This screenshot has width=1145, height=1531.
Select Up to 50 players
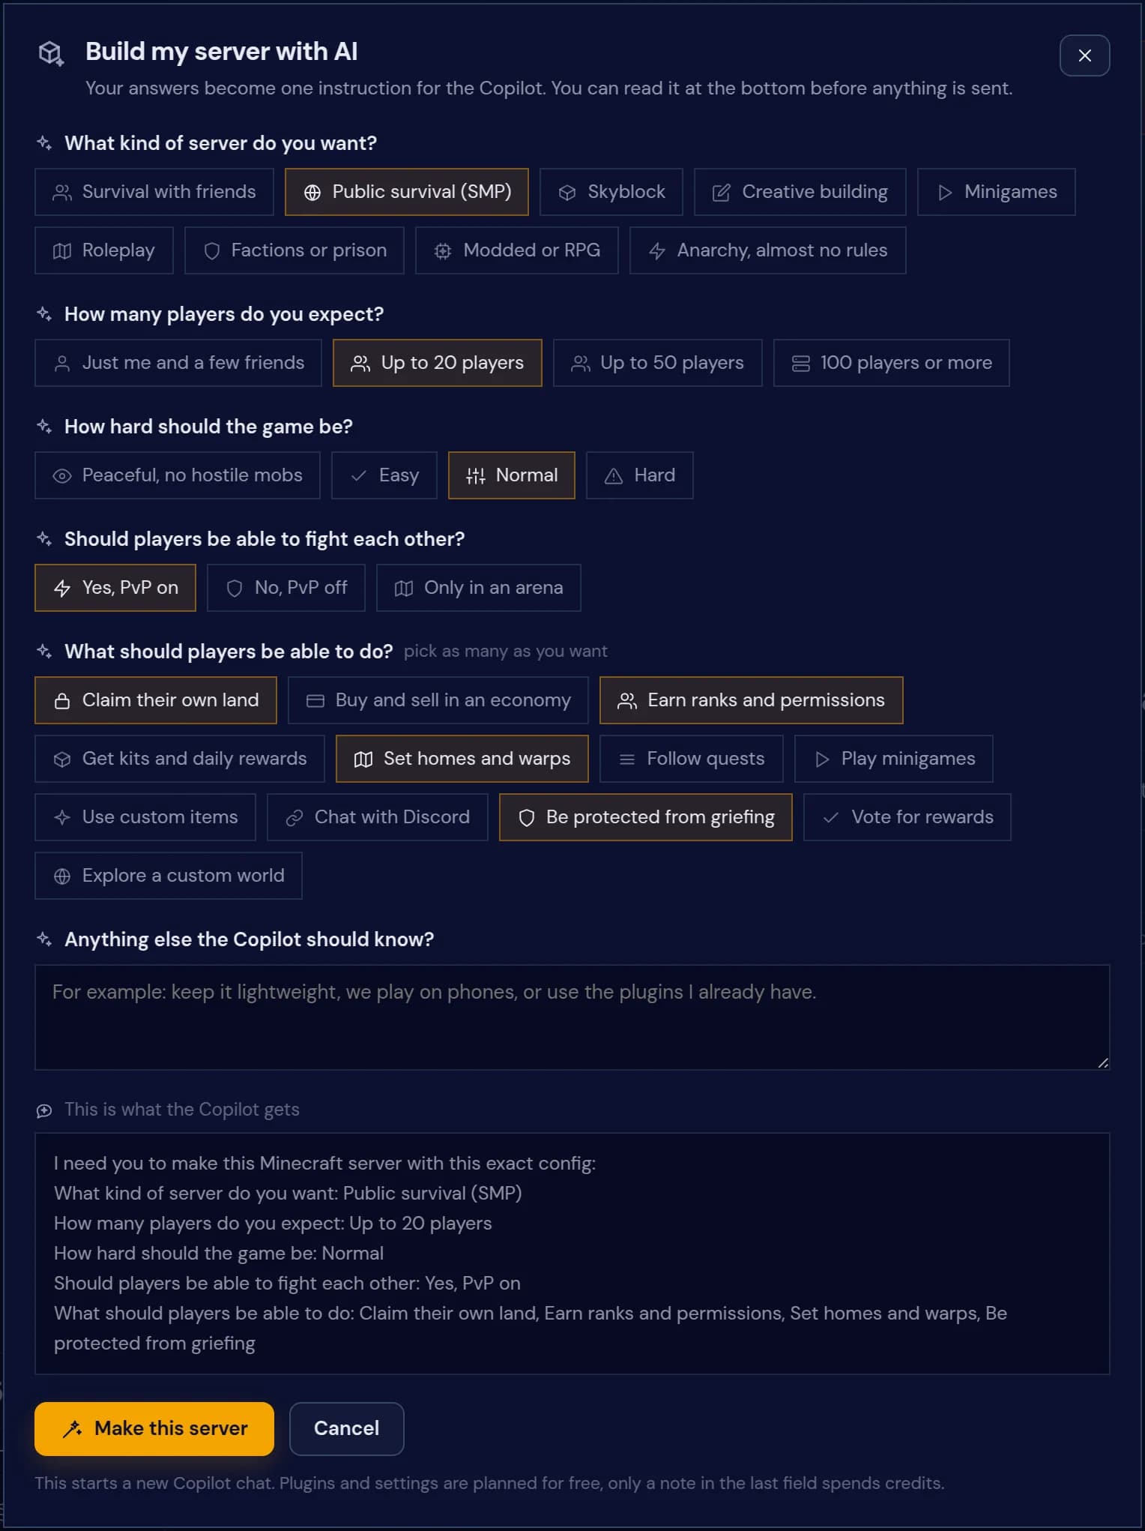[x=658, y=363]
